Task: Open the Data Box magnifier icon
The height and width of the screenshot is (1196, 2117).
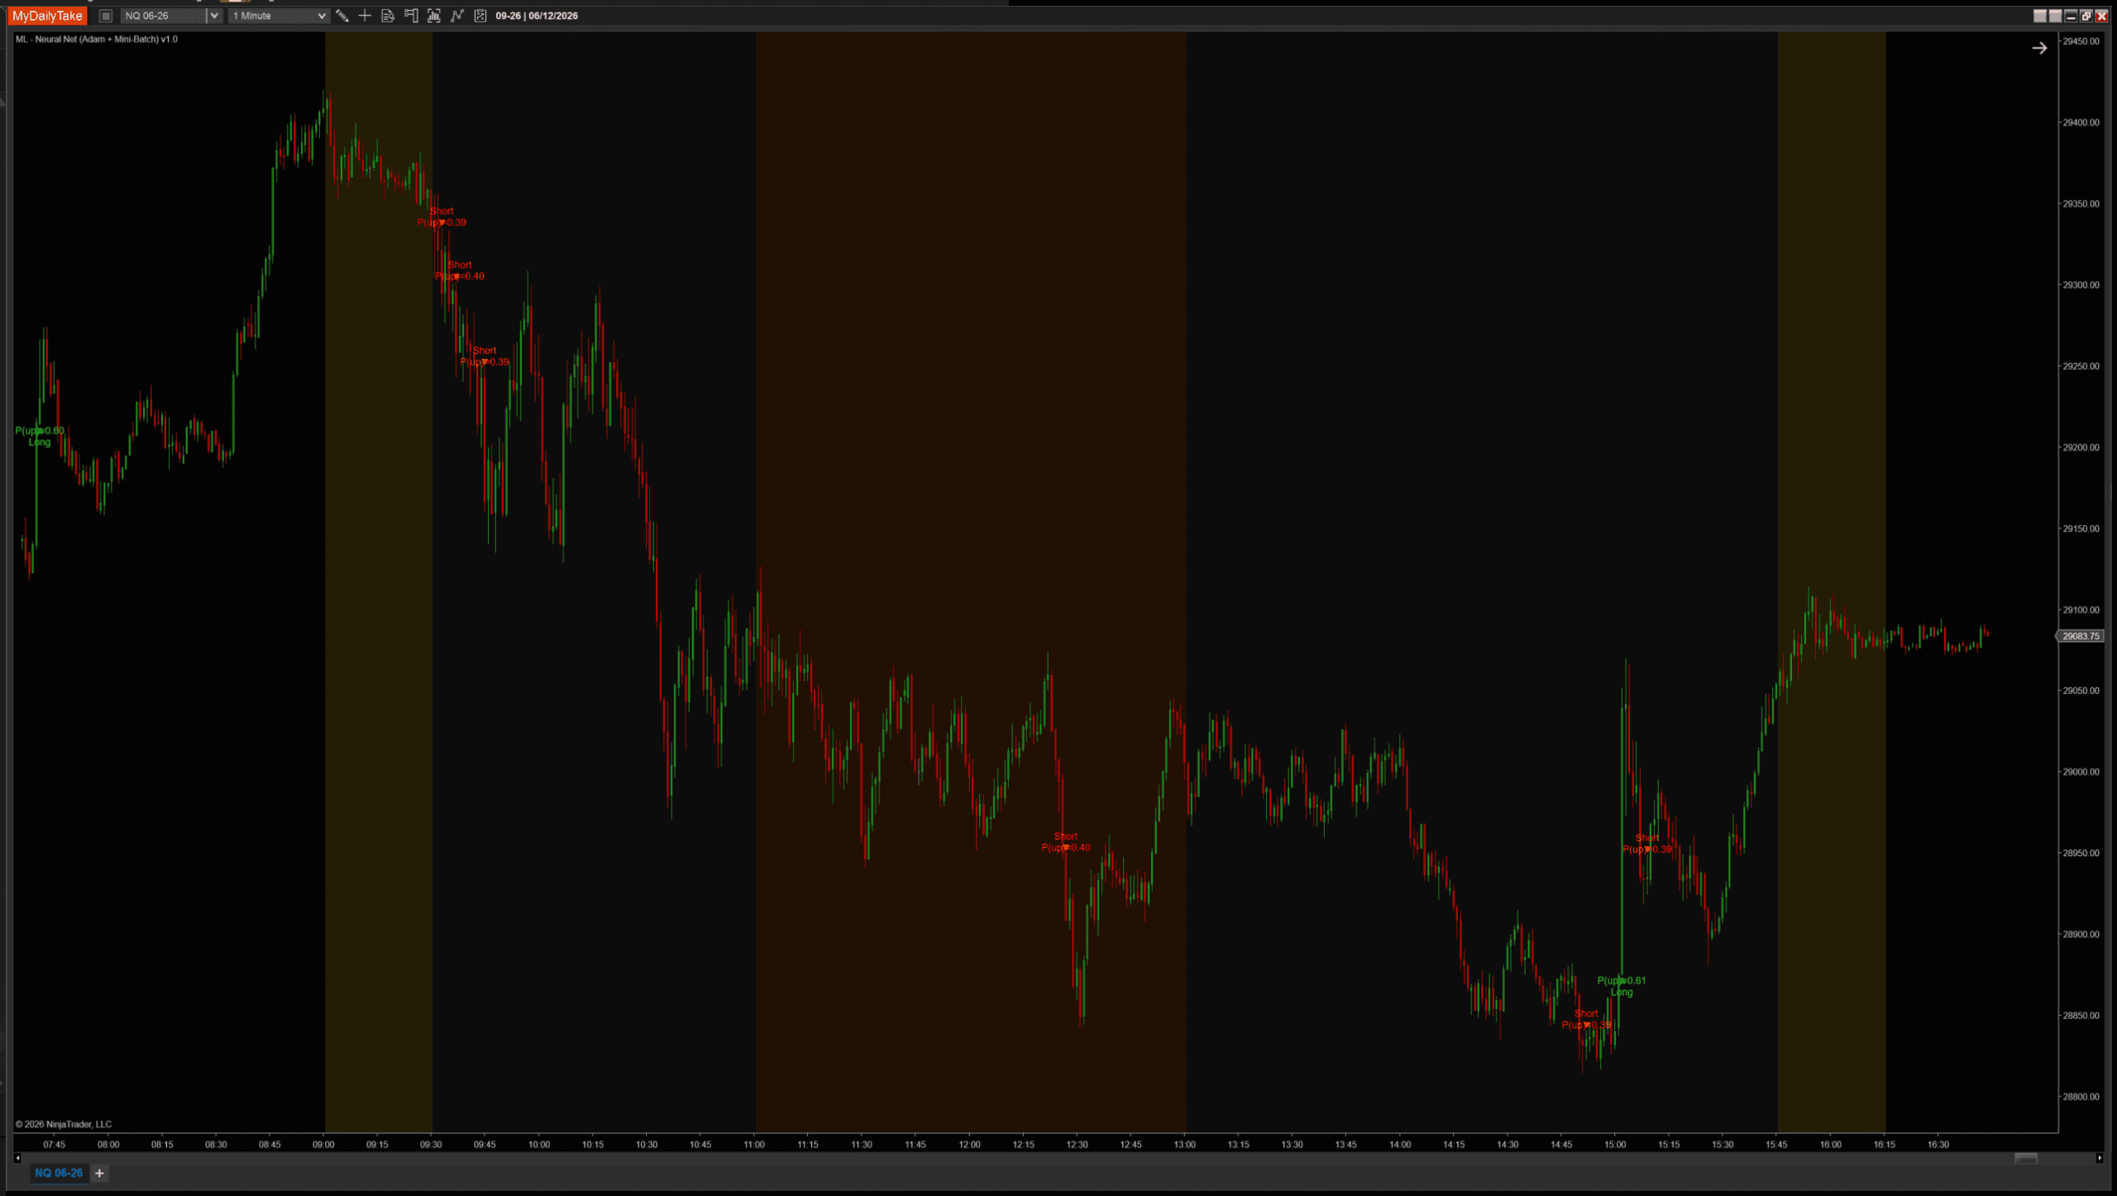Action: (x=388, y=16)
